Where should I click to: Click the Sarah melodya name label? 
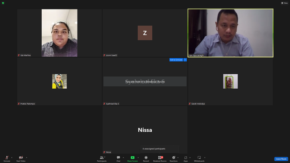click(x=198, y=104)
